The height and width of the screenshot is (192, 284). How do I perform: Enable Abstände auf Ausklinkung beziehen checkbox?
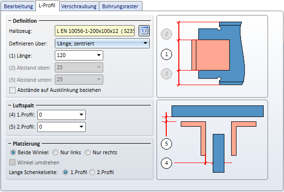(12, 90)
